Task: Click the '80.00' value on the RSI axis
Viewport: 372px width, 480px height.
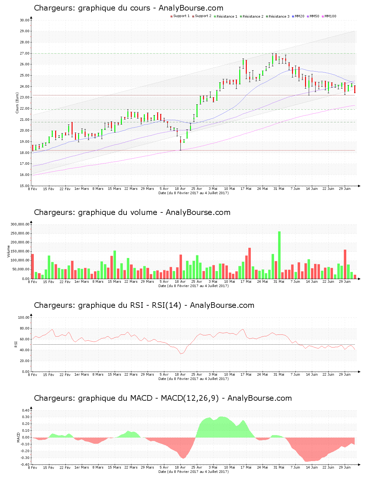Action: click(x=25, y=328)
